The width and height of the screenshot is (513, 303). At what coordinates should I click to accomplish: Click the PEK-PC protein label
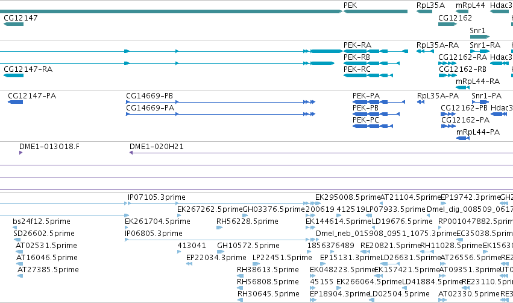pyautogui.click(x=366, y=120)
